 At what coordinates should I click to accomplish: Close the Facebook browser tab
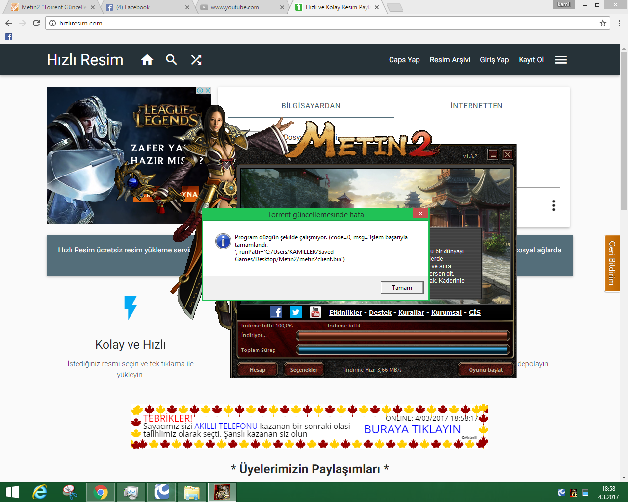187,7
